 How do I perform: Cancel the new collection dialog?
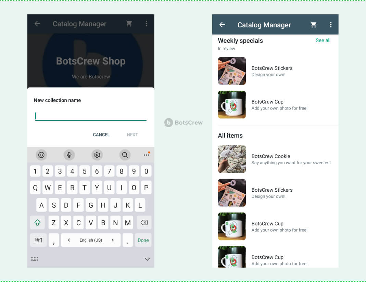pos(101,135)
